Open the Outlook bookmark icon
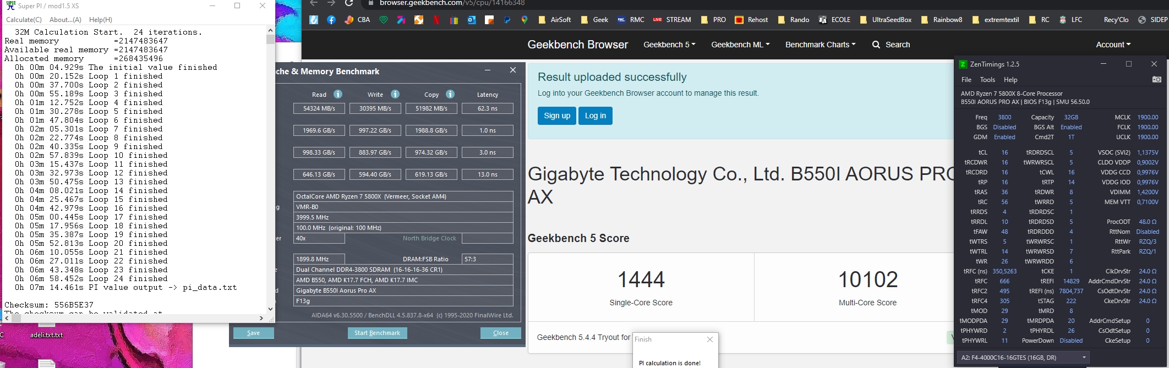1169x368 pixels. click(x=472, y=20)
